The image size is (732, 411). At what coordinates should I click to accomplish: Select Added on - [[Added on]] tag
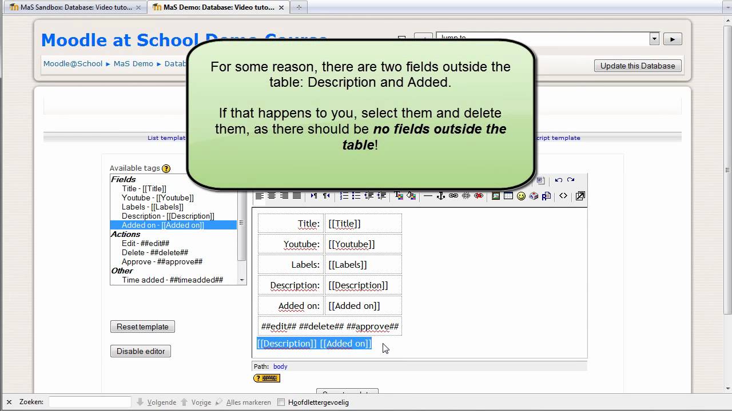click(x=173, y=225)
